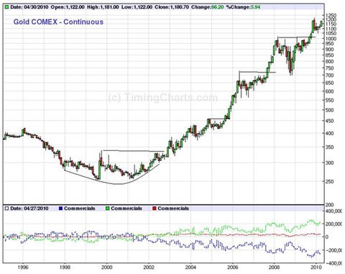Click the 2000 label on the time axis

[107, 267]
